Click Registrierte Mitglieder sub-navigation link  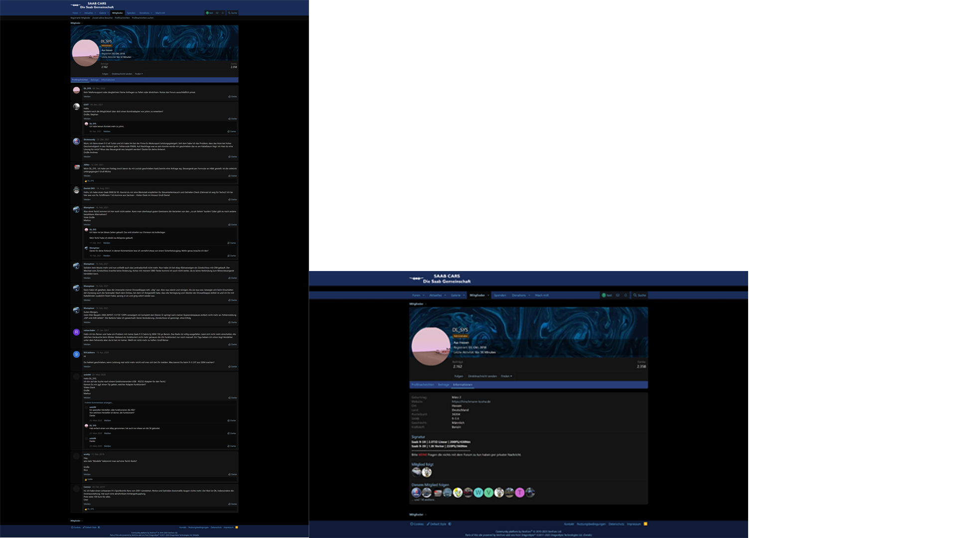(80, 18)
